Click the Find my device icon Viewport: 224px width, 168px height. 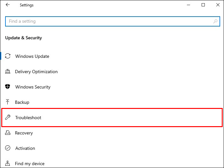point(8,164)
